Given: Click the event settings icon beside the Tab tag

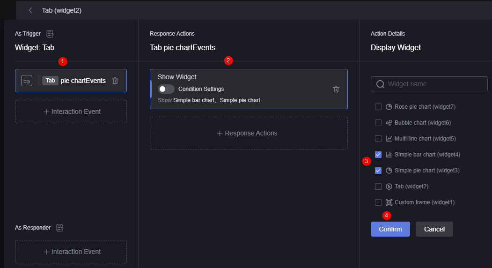Looking at the screenshot, I should (x=27, y=81).
